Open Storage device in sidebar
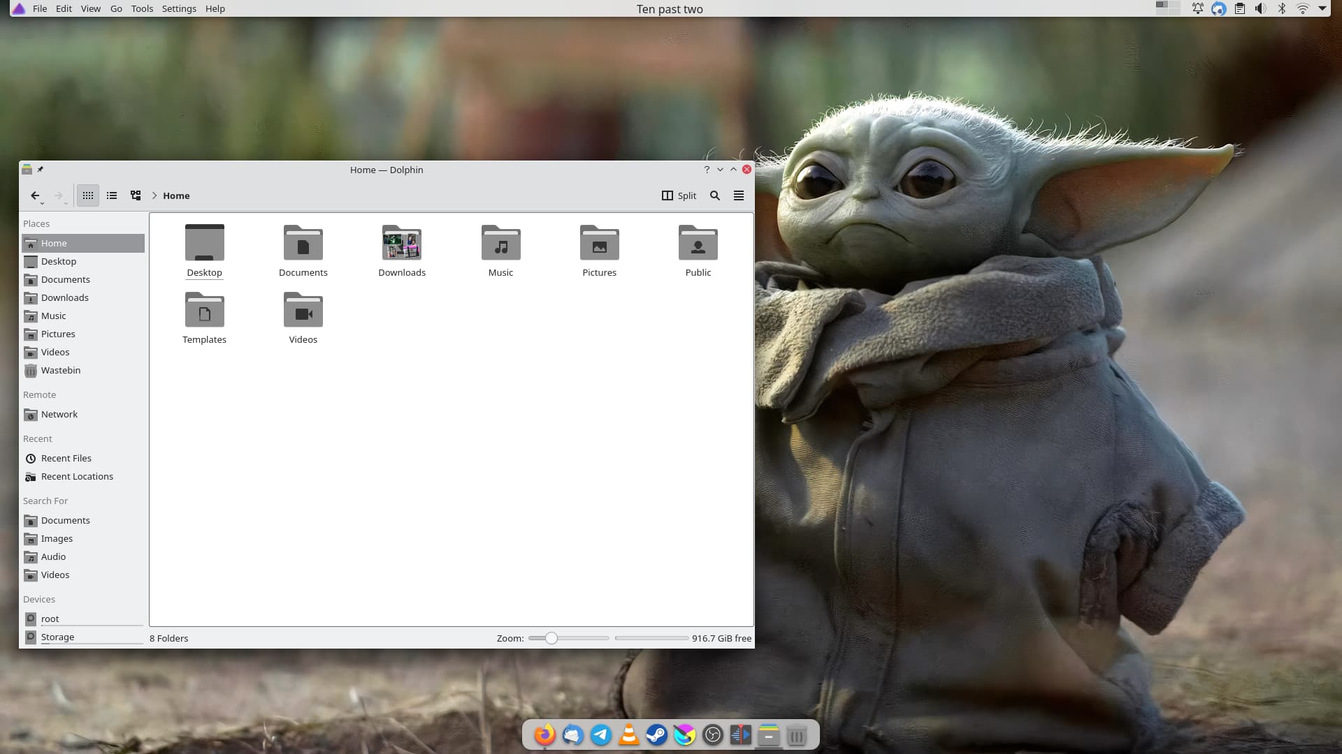 [x=83, y=637]
